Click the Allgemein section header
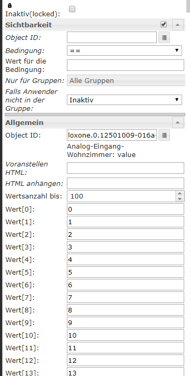Image resolution: width=190 pixels, height=376 pixels. (95, 122)
